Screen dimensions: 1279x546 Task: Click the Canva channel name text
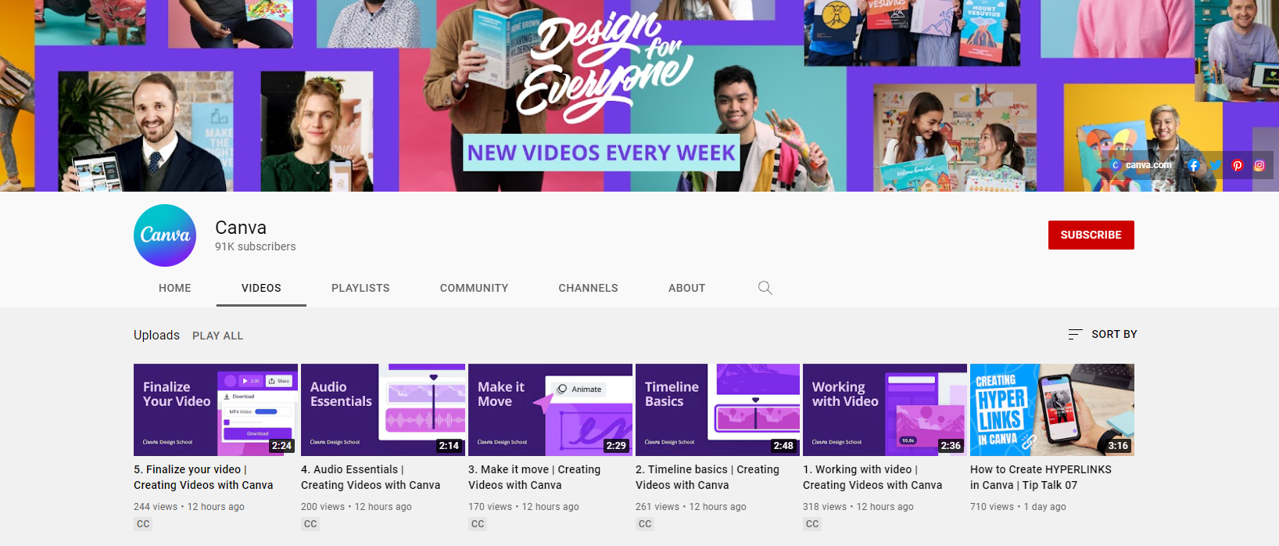[x=241, y=228]
